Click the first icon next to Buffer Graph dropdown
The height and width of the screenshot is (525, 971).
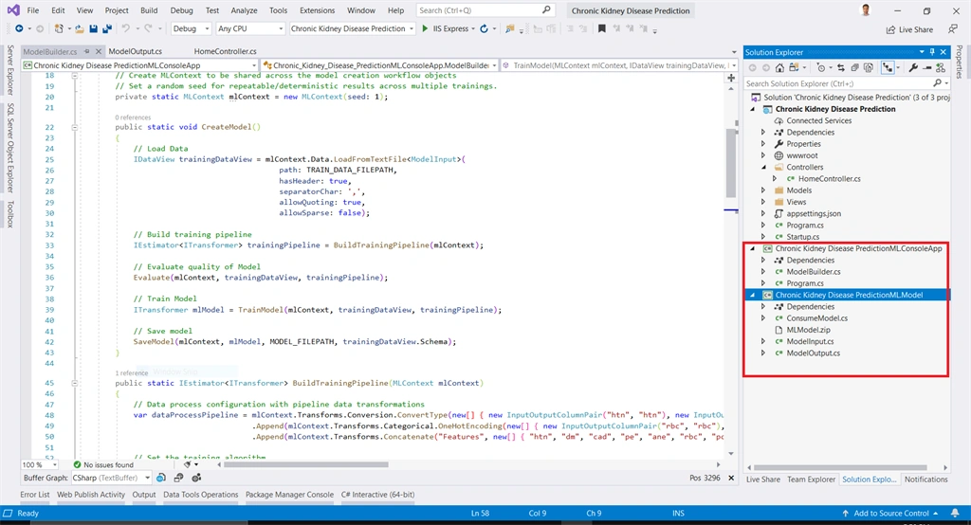(x=161, y=478)
